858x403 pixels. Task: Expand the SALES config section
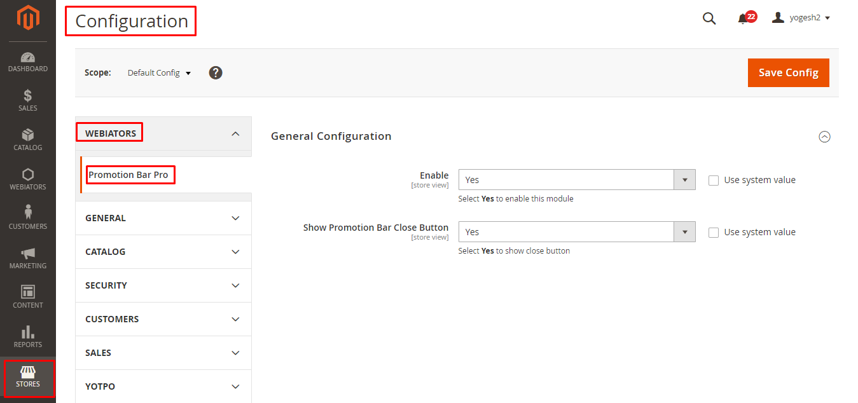163,353
